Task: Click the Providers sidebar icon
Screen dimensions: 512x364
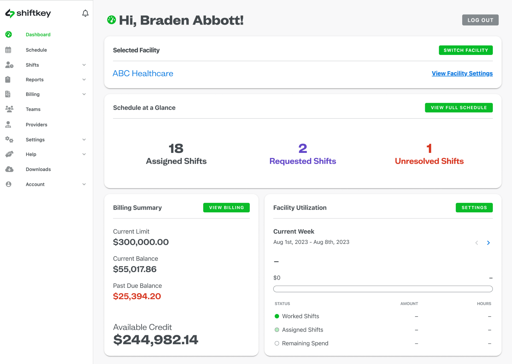Action: pyautogui.click(x=9, y=124)
